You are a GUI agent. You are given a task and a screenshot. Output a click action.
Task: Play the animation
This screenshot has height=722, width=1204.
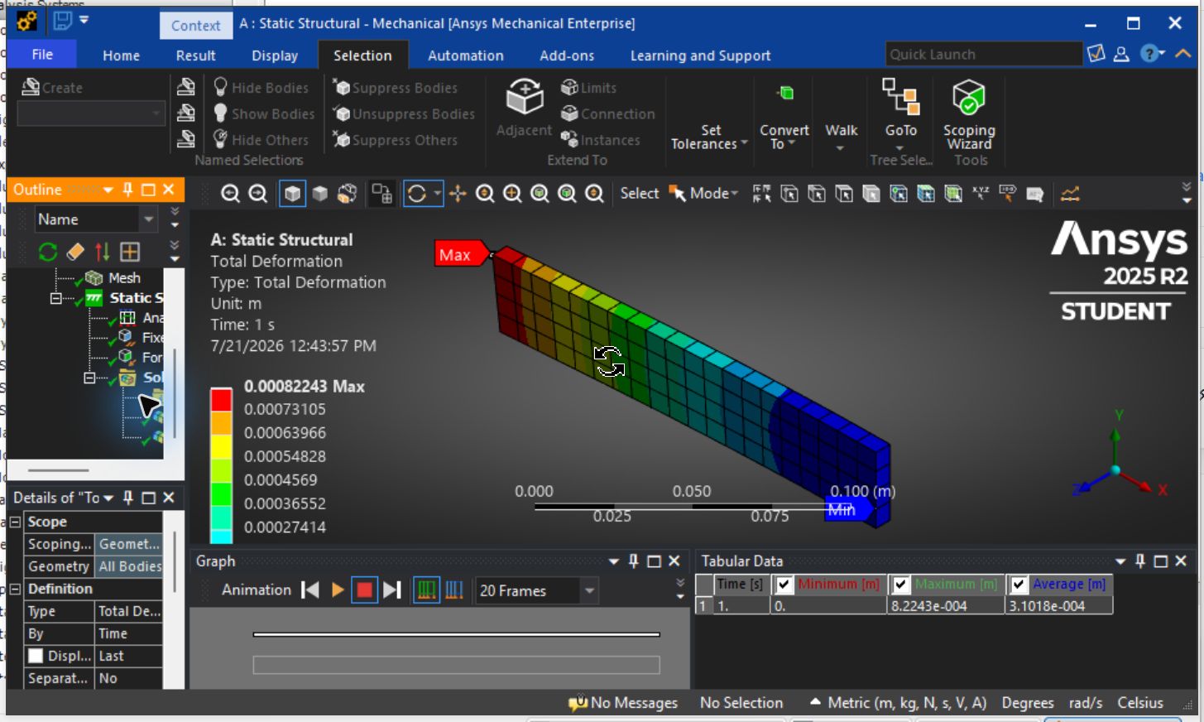point(338,590)
